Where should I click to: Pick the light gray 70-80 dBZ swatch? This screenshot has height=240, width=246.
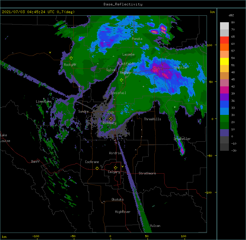[224, 26]
